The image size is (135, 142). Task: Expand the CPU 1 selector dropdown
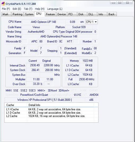pos(92,22)
